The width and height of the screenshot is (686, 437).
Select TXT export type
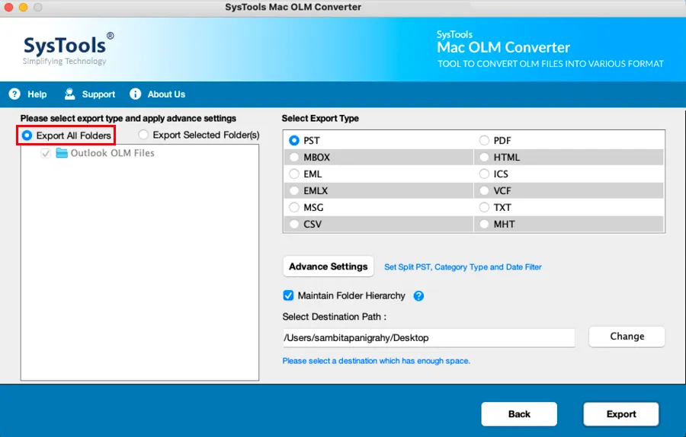click(x=484, y=207)
